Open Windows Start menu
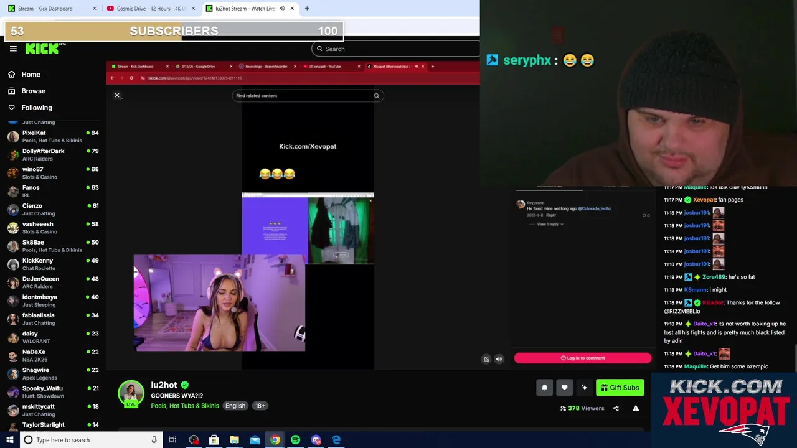Viewport: 797px width, 448px height. point(9,440)
